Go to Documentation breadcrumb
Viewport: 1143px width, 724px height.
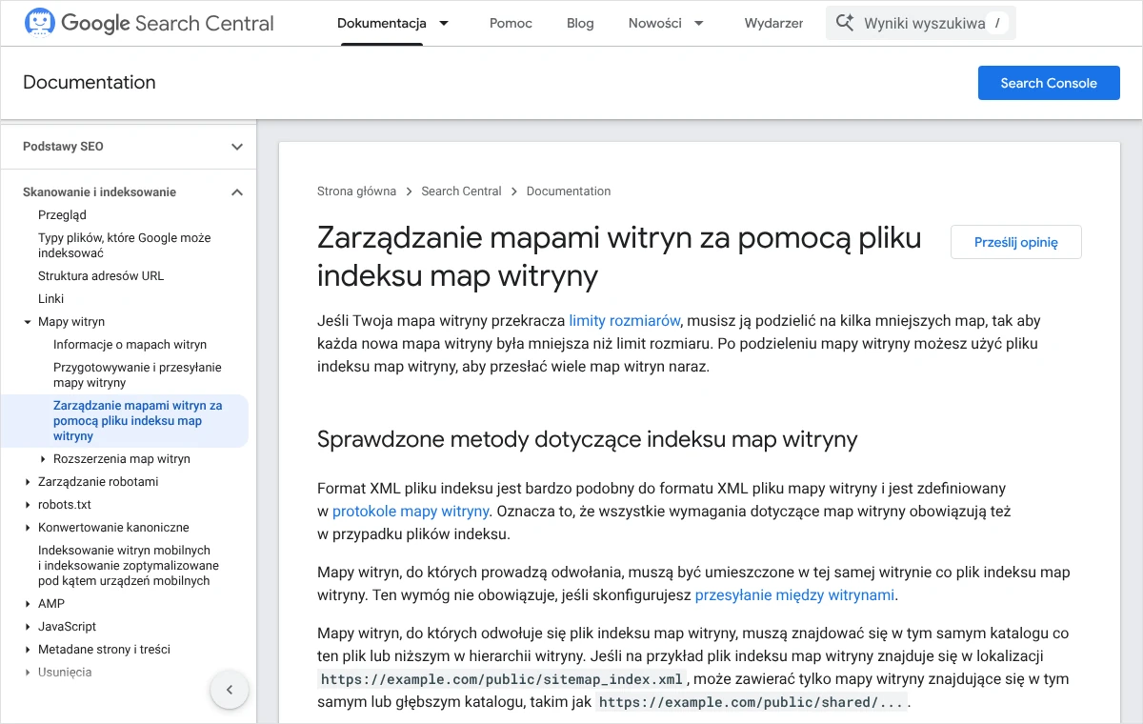pos(569,191)
